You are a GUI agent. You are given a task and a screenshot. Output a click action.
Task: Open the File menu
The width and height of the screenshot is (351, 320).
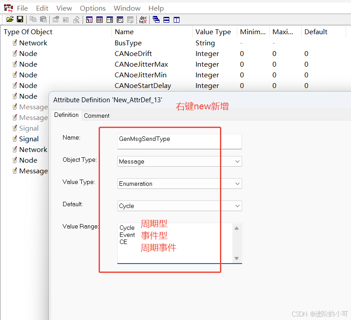click(x=22, y=8)
